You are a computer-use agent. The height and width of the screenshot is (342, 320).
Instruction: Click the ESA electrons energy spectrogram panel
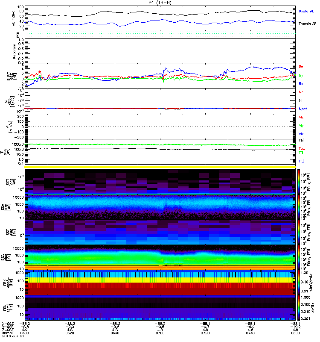(x=160, y=257)
